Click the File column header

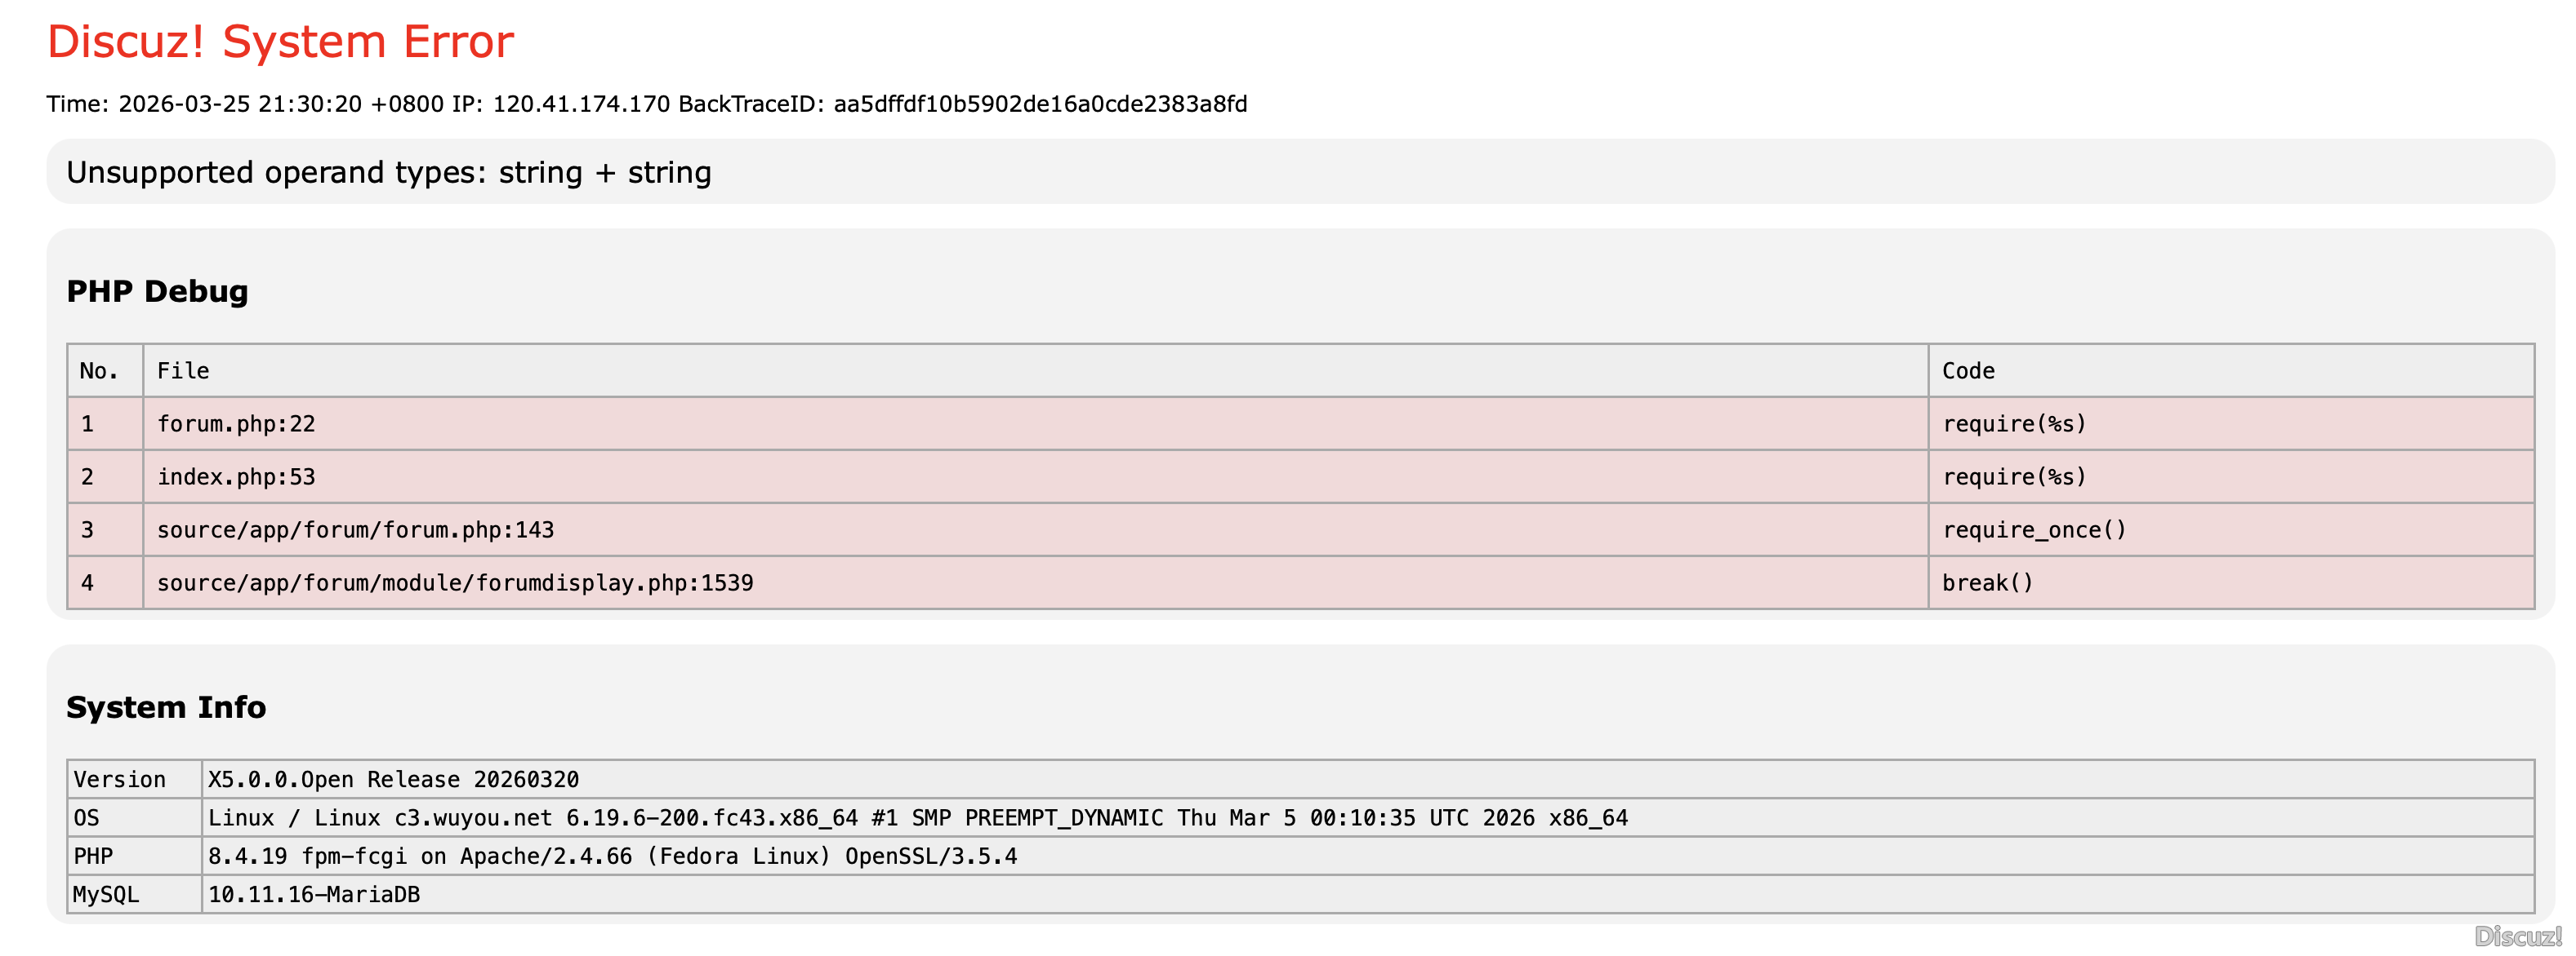pyautogui.click(x=183, y=370)
